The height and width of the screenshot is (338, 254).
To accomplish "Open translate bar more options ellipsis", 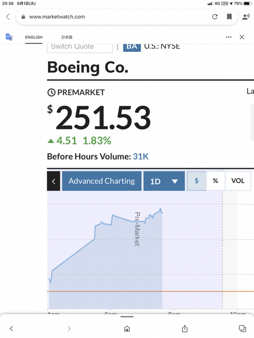I will [x=229, y=37].
